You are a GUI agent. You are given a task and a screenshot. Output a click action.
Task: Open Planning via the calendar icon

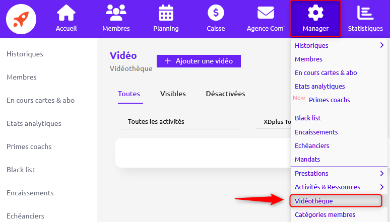pos(166,13)
